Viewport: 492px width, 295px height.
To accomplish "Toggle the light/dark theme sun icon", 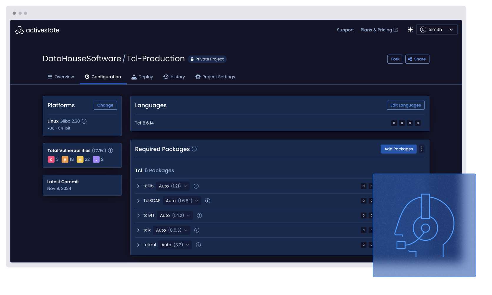I will click(410, 29).
